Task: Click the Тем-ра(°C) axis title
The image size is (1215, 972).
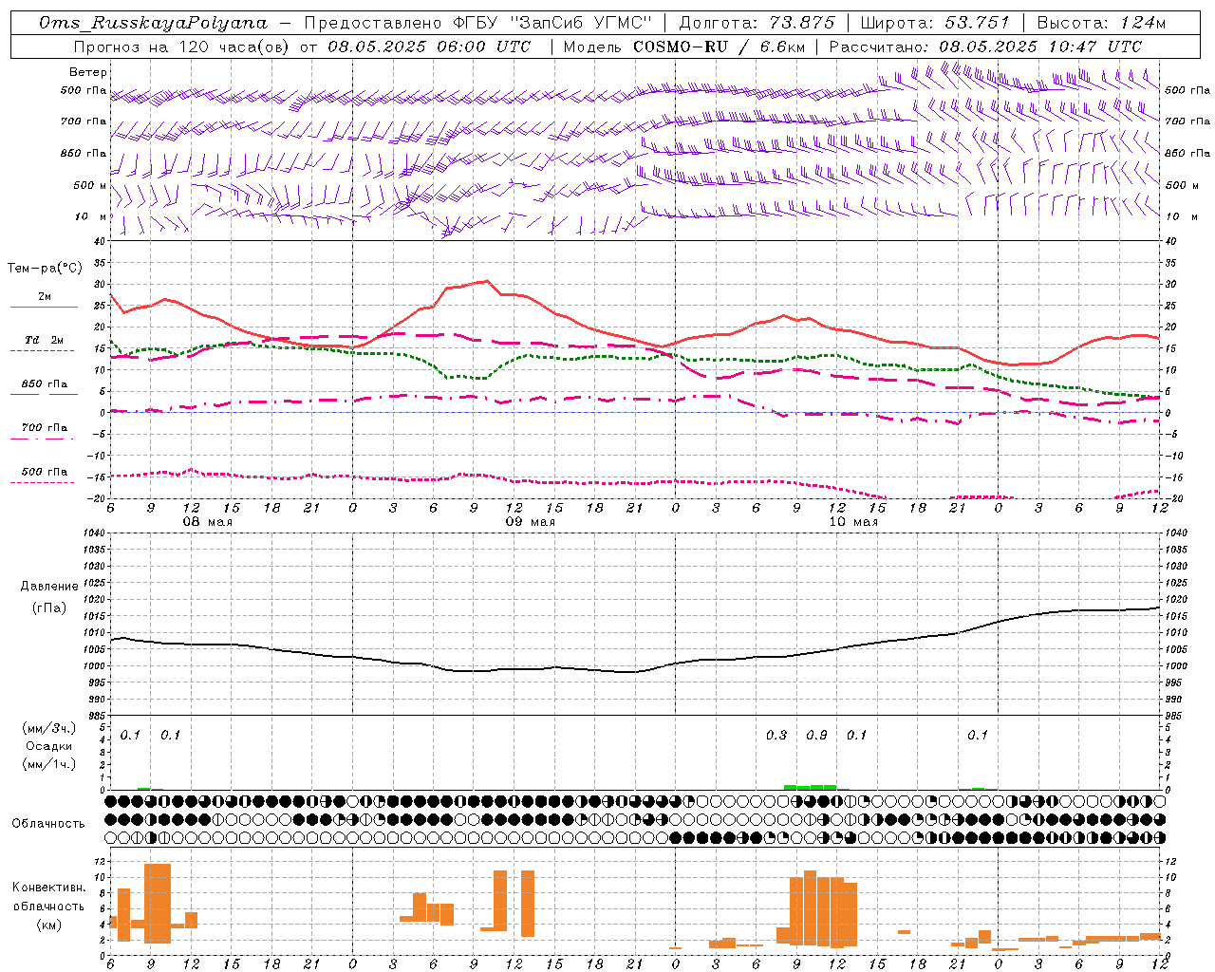Action: pos(45,269)
